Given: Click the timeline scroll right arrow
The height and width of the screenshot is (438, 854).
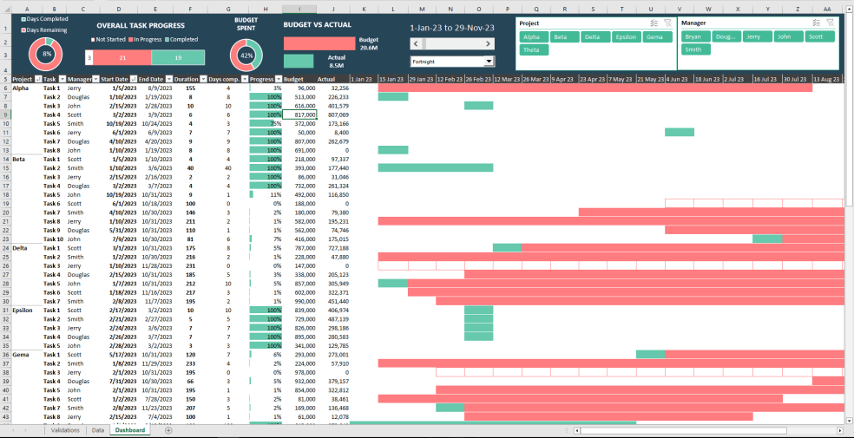Looking at the screenshot, I should click(489, 43).
